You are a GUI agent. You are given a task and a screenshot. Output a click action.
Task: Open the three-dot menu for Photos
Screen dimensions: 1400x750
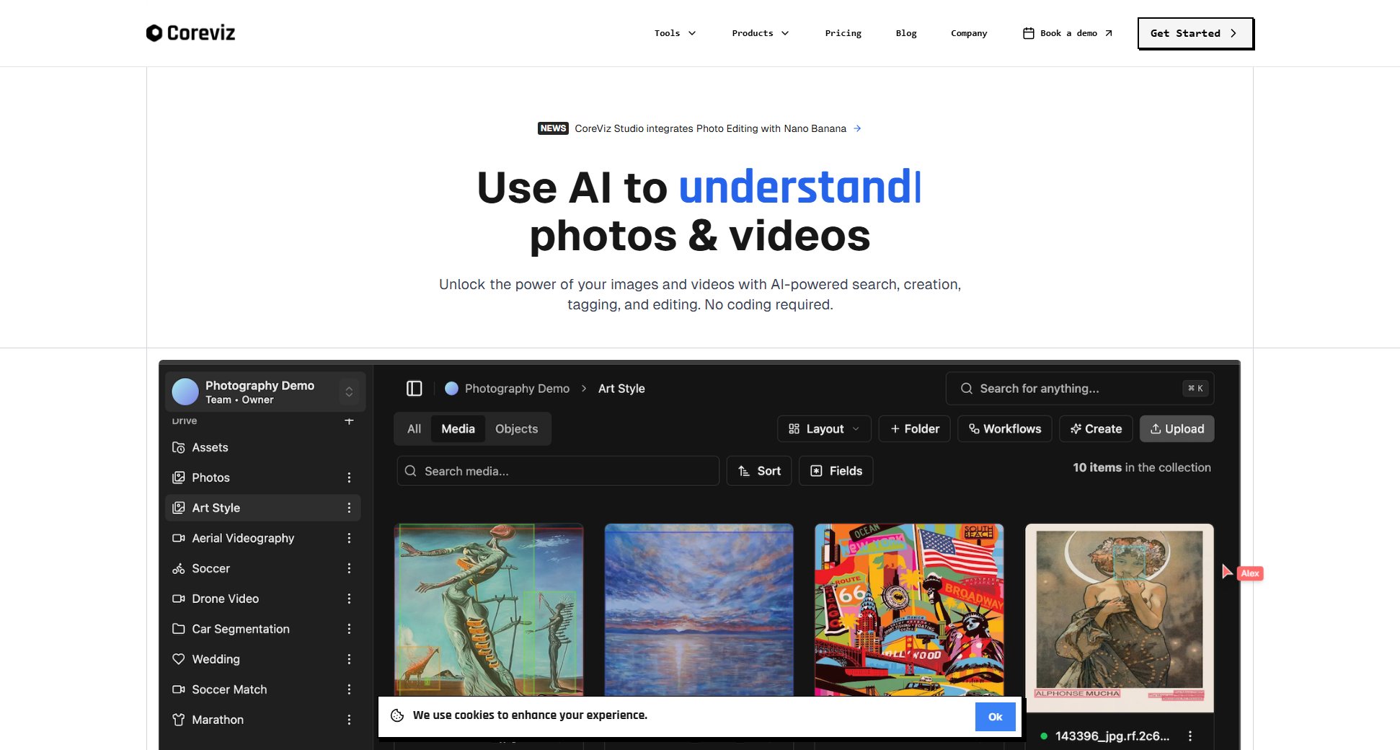[x=349, y=477]
